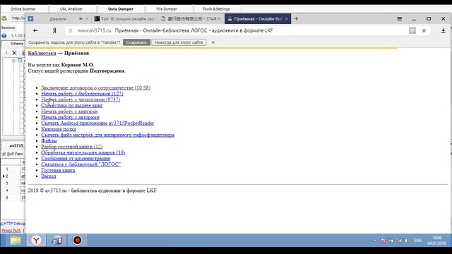Go back with the browser back arrow

(35, 30)
